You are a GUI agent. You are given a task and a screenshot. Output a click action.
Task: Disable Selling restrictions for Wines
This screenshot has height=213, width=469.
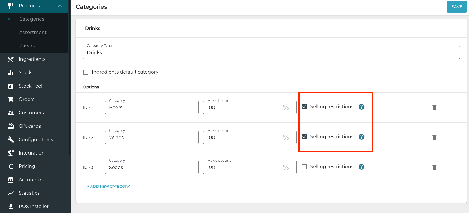point(304,137)
